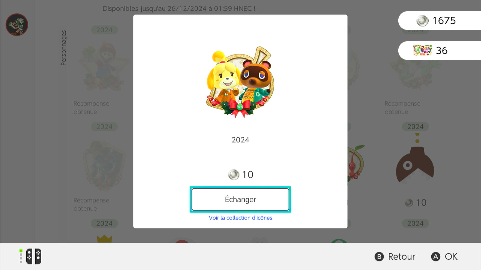
Task: Select the Personnages category label
Action: 64,48
